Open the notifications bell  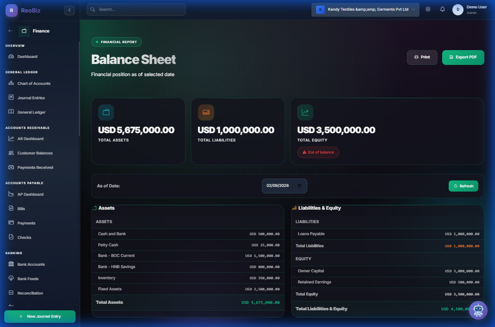(x=442, y=9)
